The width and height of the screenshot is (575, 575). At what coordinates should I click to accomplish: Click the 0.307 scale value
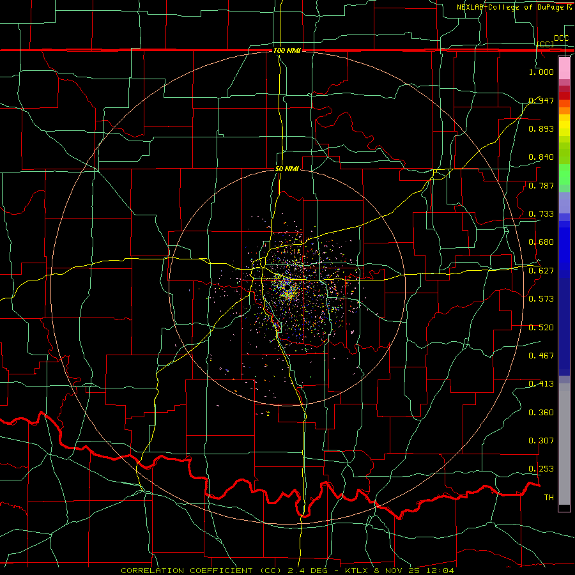click(x=541, y=441)
